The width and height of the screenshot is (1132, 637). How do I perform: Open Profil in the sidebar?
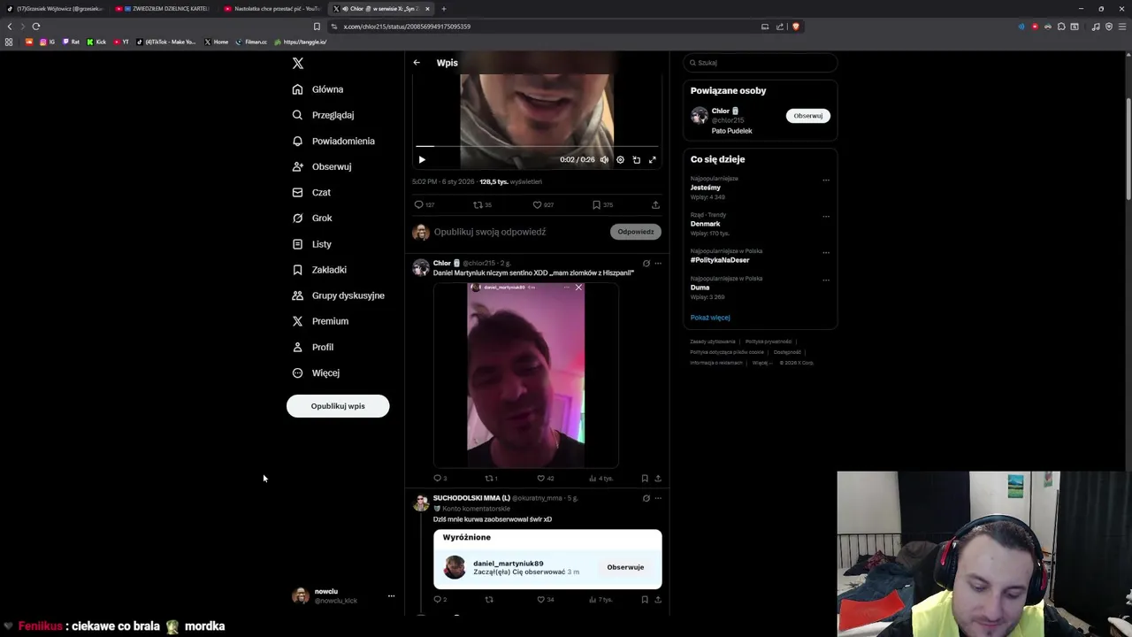(x=313, y=347)
